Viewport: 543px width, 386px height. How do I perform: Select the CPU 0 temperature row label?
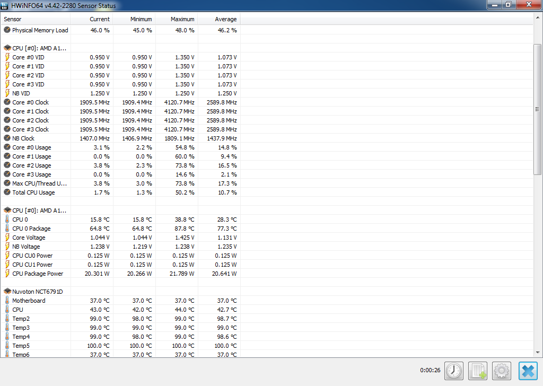click(x=20, y=220)
